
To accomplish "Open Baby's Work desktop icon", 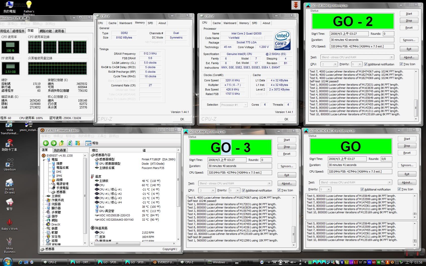I will tap(10, 224).
